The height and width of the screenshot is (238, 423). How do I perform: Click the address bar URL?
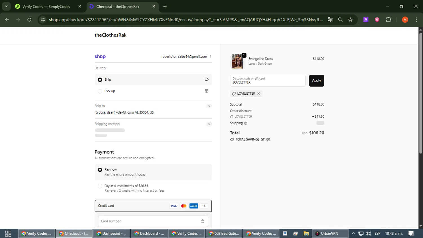(x=186, y=20)
